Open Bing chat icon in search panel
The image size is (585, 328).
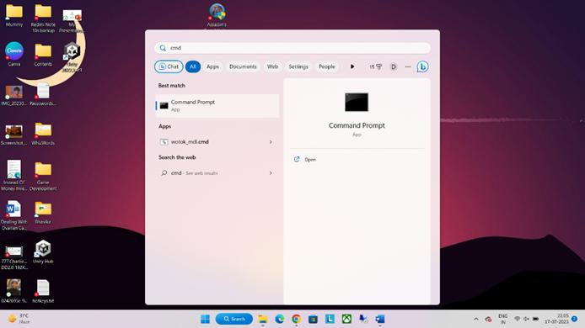[422, 66]
